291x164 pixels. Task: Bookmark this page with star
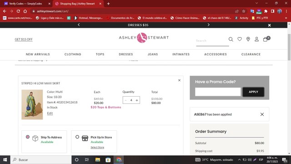click(x=244, y=11)
